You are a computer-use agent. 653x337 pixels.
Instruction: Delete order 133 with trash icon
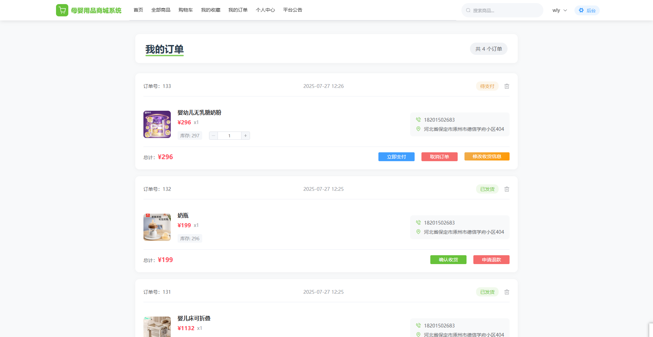(507, 86)
